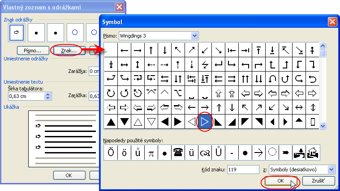
Task: Click the vertical hollow rectangle symbol
Action: [313, 122]
